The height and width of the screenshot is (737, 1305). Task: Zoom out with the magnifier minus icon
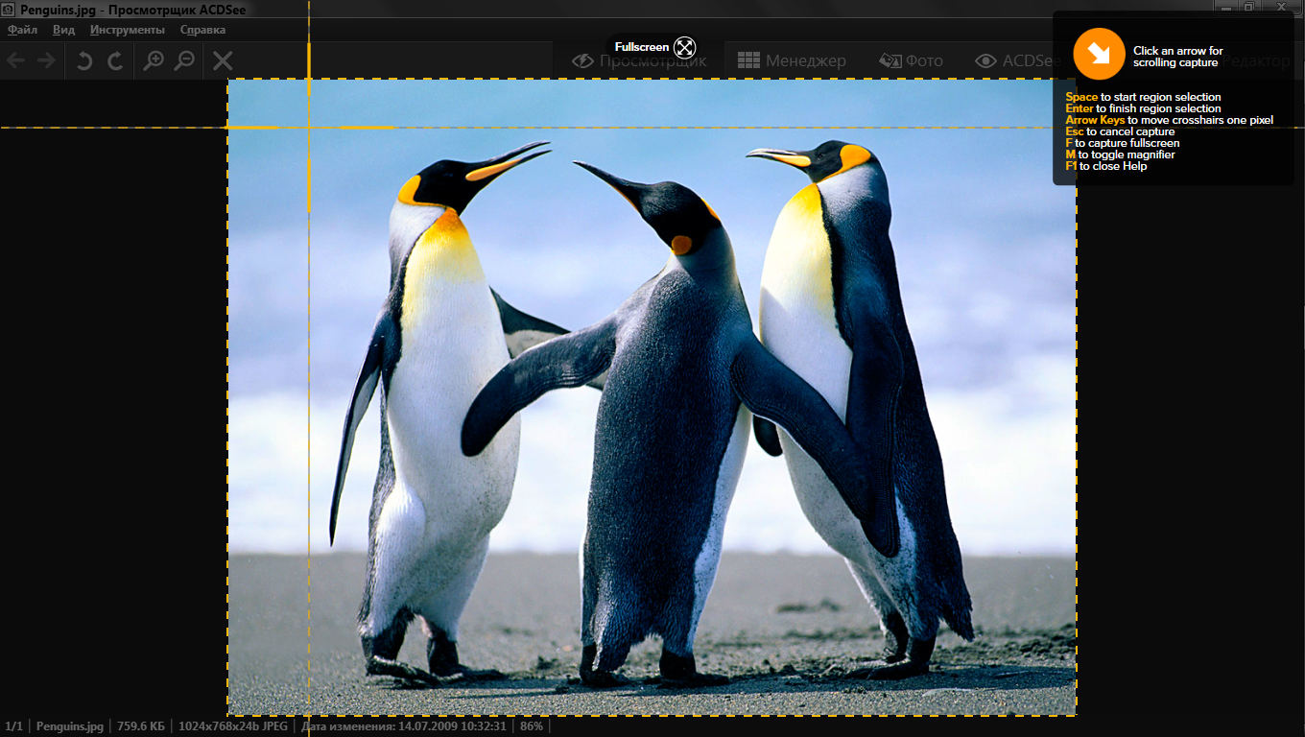click(x=184, y=61)
